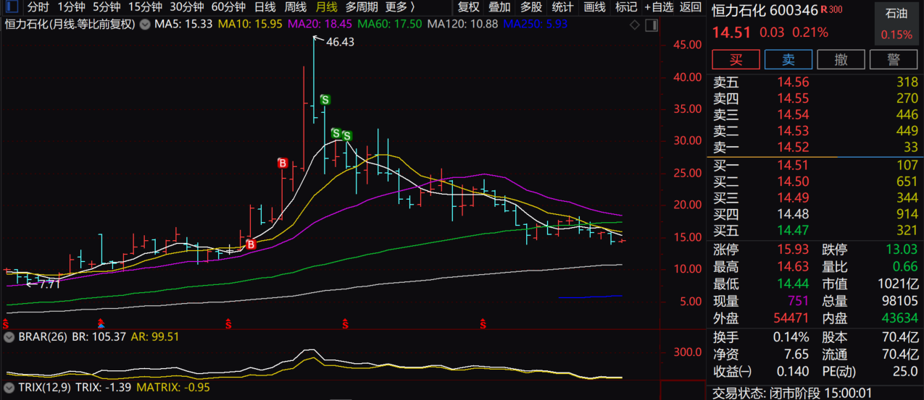Open the BRAR(26) indicator dropdown
The height and width of the screenshot is (400, 924).
point(9,337)
